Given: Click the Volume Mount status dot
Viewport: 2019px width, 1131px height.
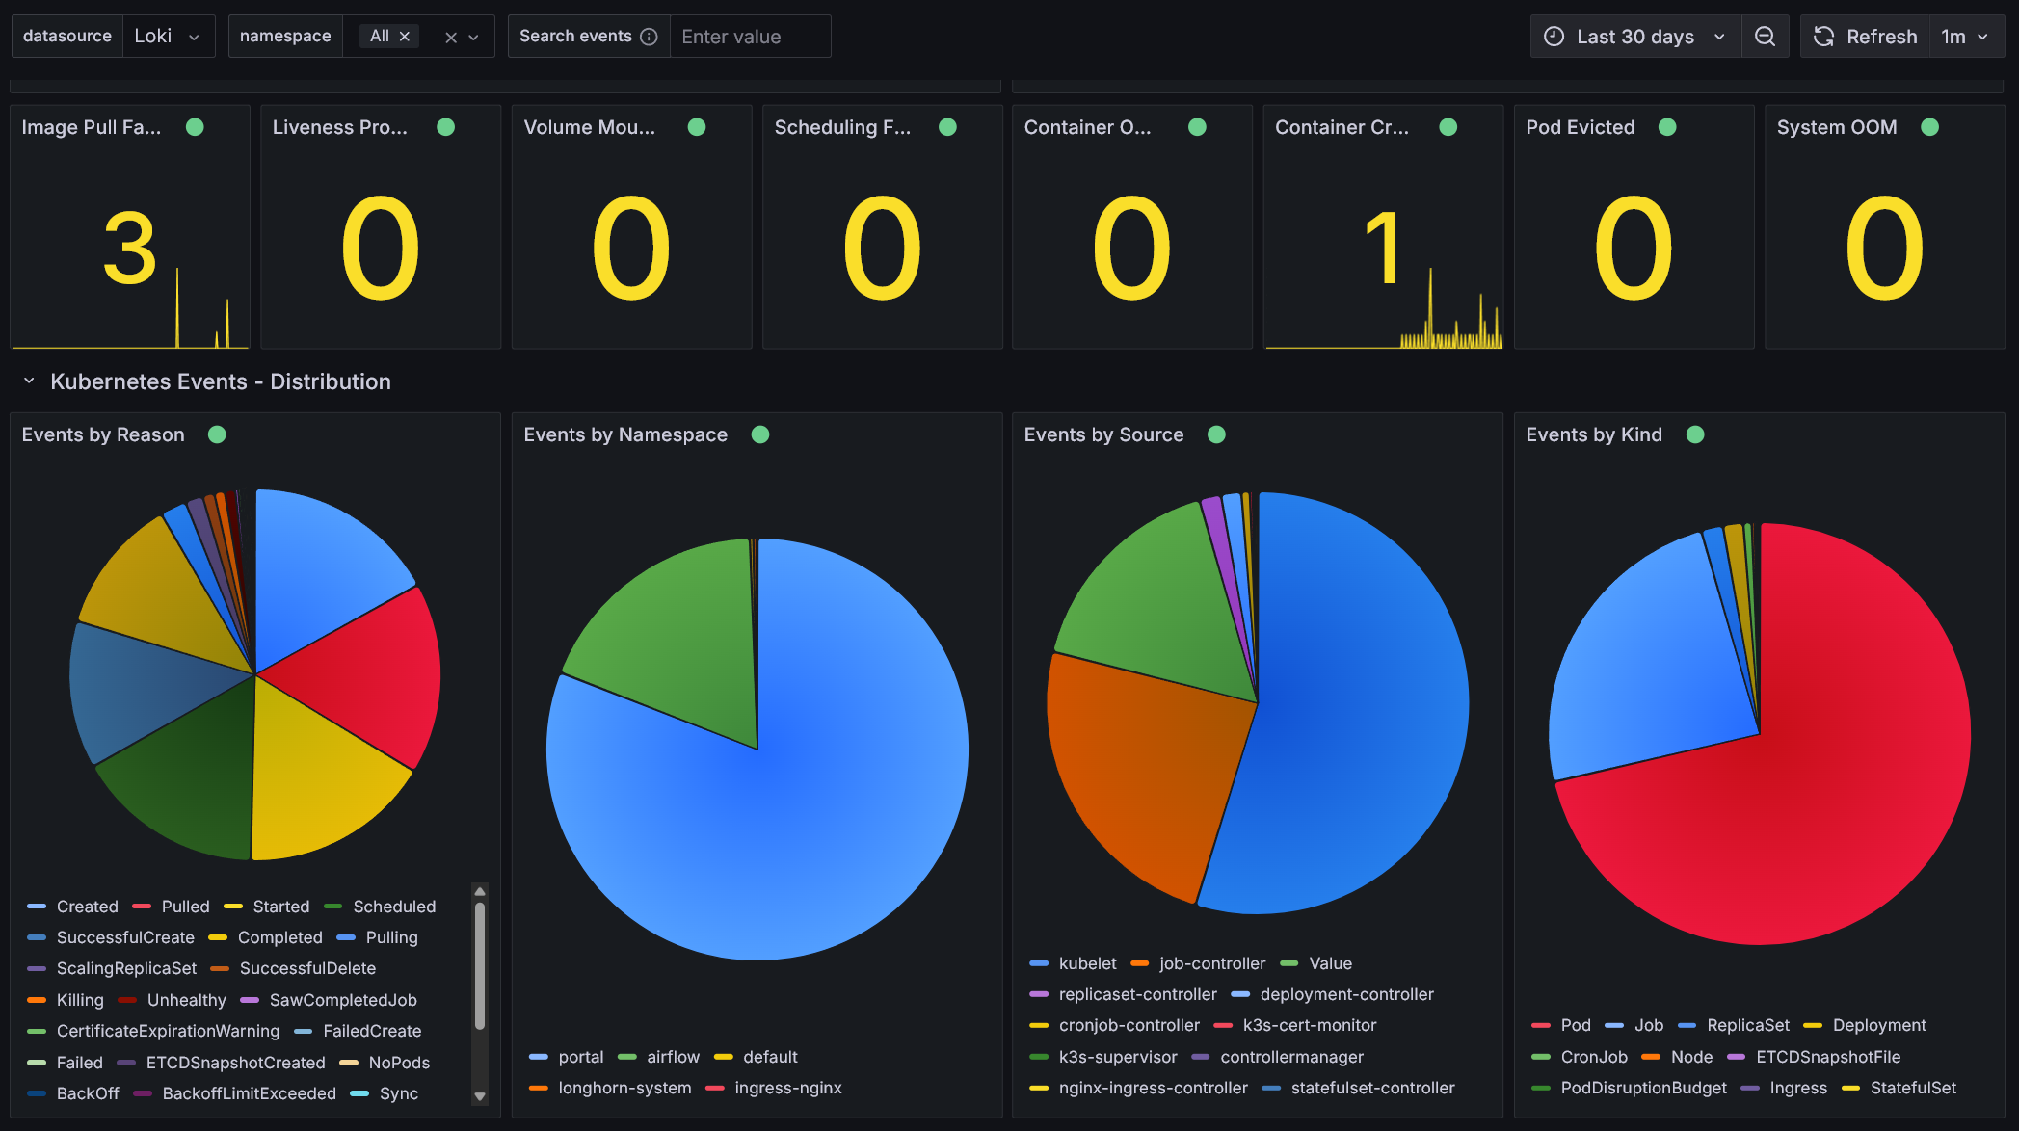Looking at the screenshot, I should pyautogui.click(x=697, y=127).
